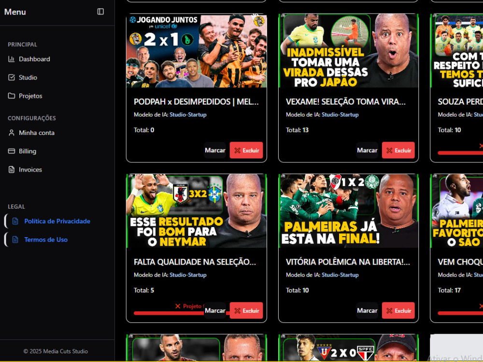Click Excluir on PODPAH x DESIMPEDIDOS card
This screenshot has height=362, width=483.
[x=246, y=150]
